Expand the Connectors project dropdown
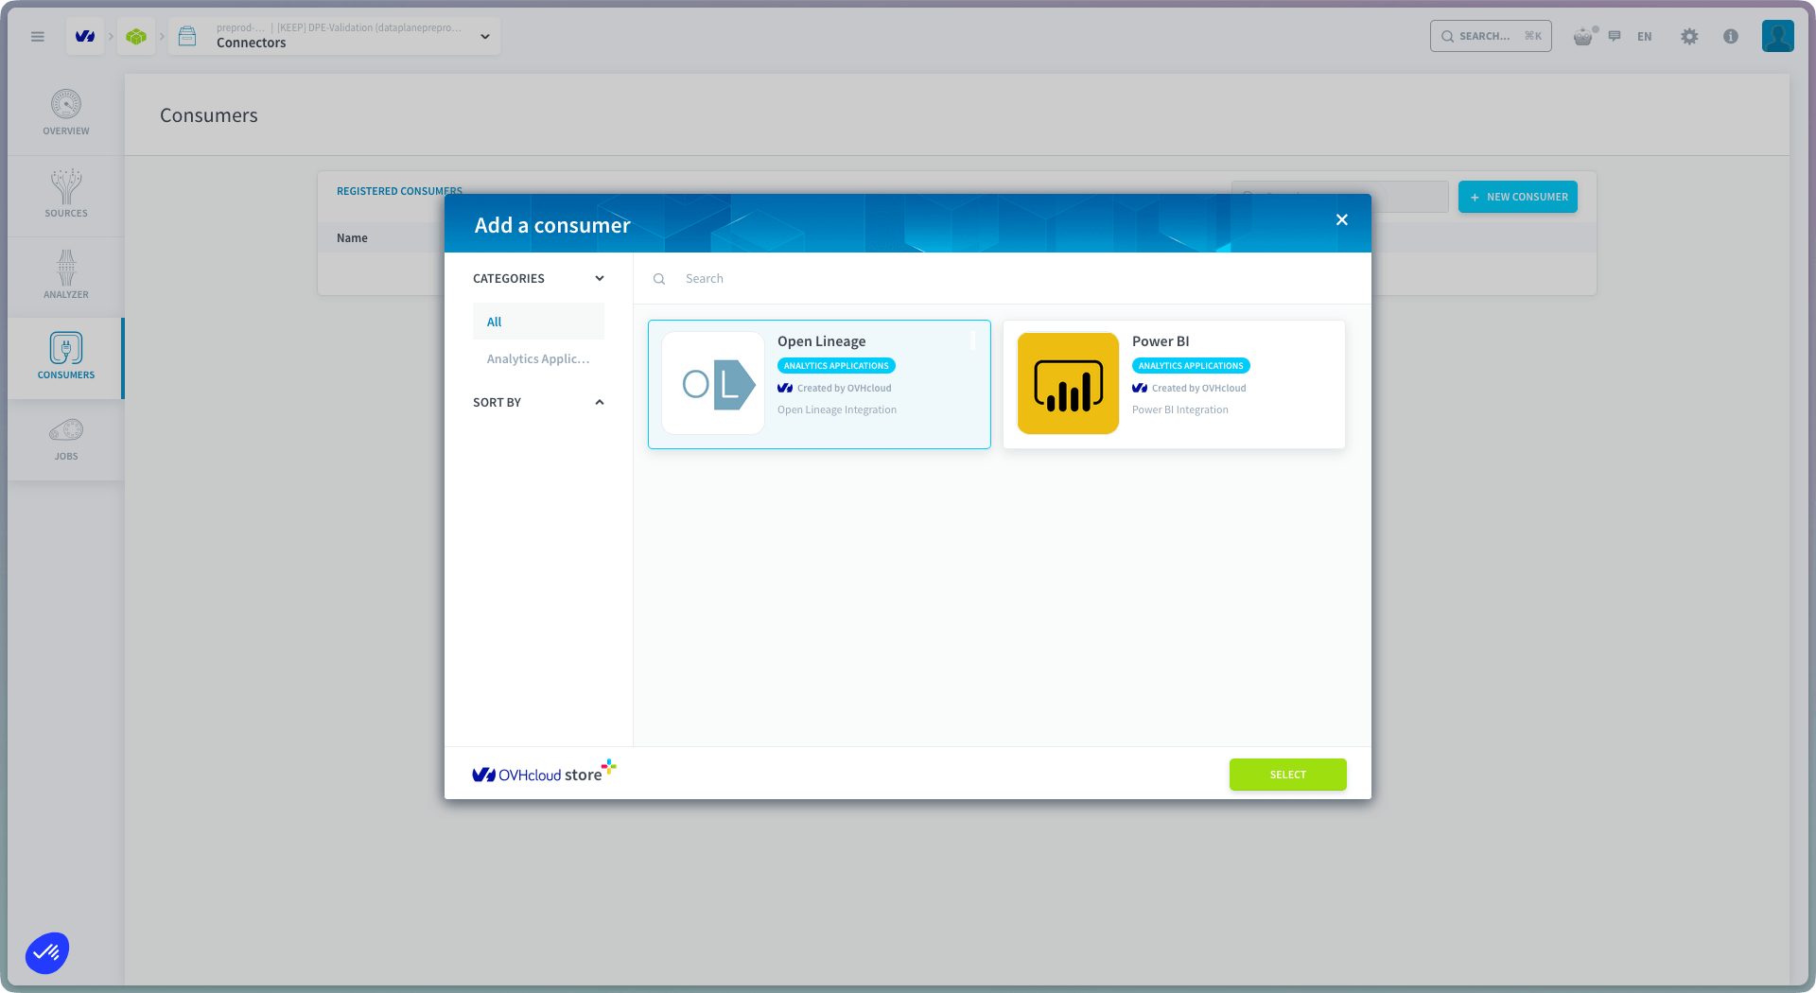The image size is (1816, 993). click(485, 37)
